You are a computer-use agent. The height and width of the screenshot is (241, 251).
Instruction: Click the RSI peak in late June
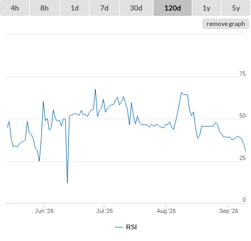point(95,89)
